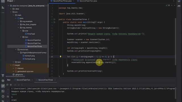
Task: Open the Terminal tool window icon
Action: 3,91
